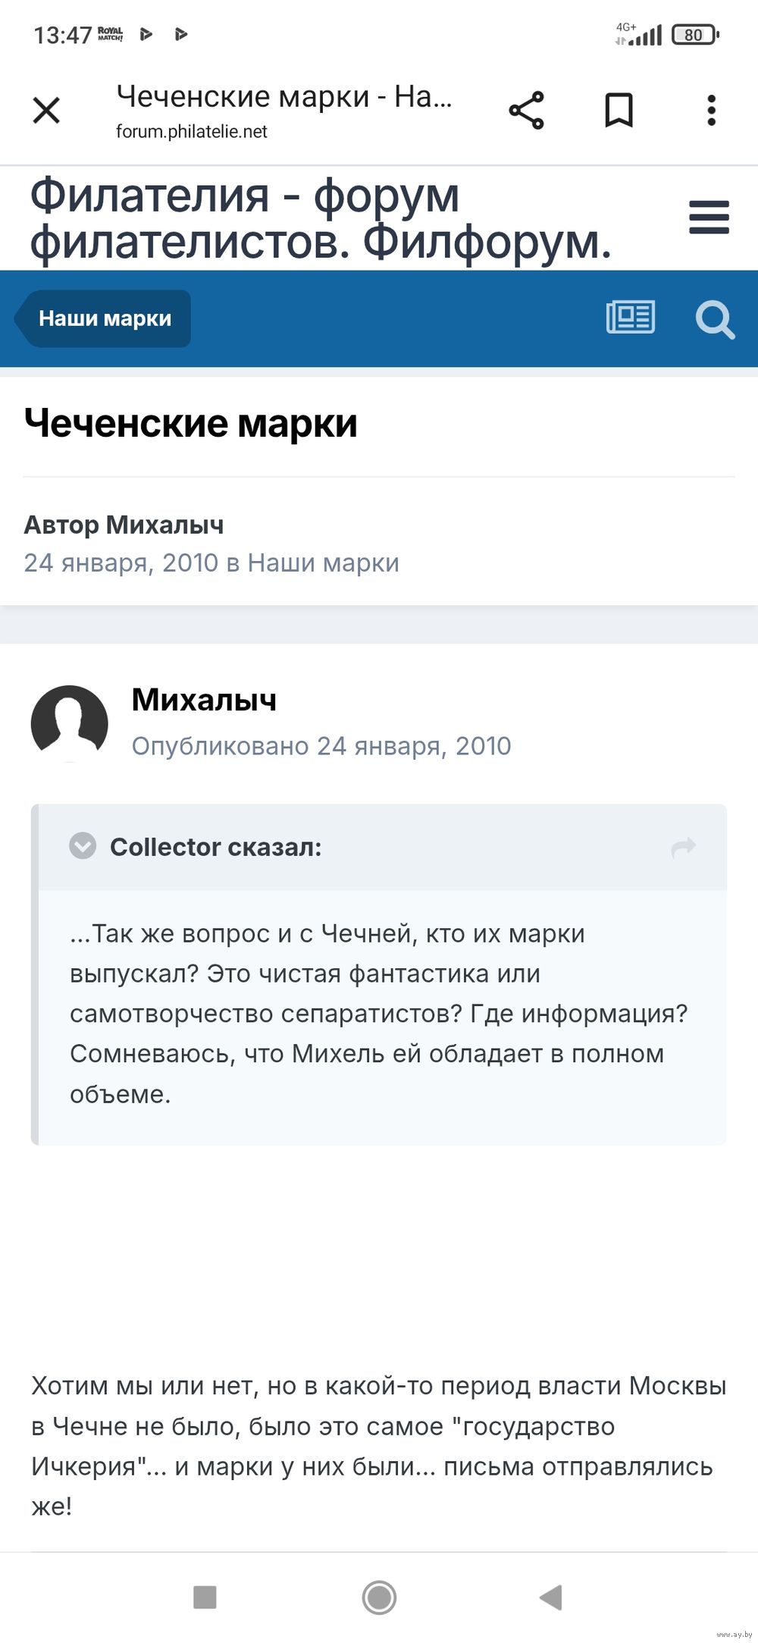Screen dimensions: 758x1643
Task: Go back to Наши марки section
Action: pos(105,318)
